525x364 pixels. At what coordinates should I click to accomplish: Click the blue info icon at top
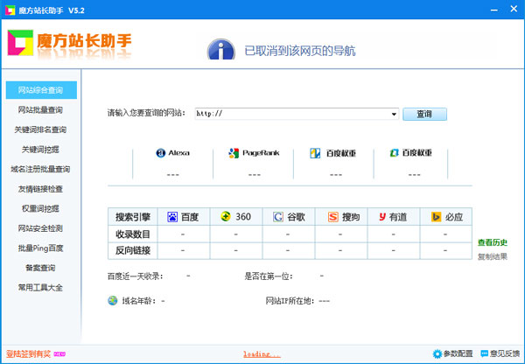click(x=221, y=50)
